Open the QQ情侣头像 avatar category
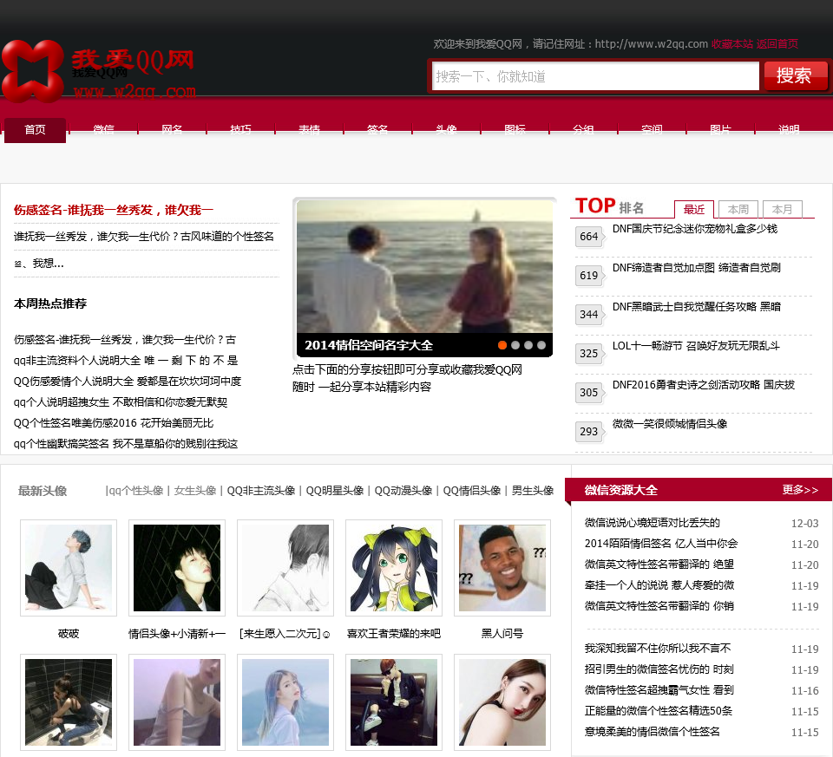Screen dimensions: 833x757 pyautogui.click(x=472, y=491)
